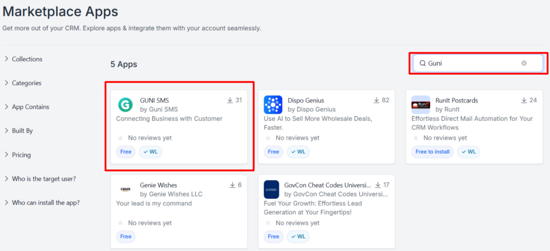Image resolution: width=550 pixels, height=251 pixels.
Task: Click the Free tag on GUNI SMS
Action: tap(126, 152)
